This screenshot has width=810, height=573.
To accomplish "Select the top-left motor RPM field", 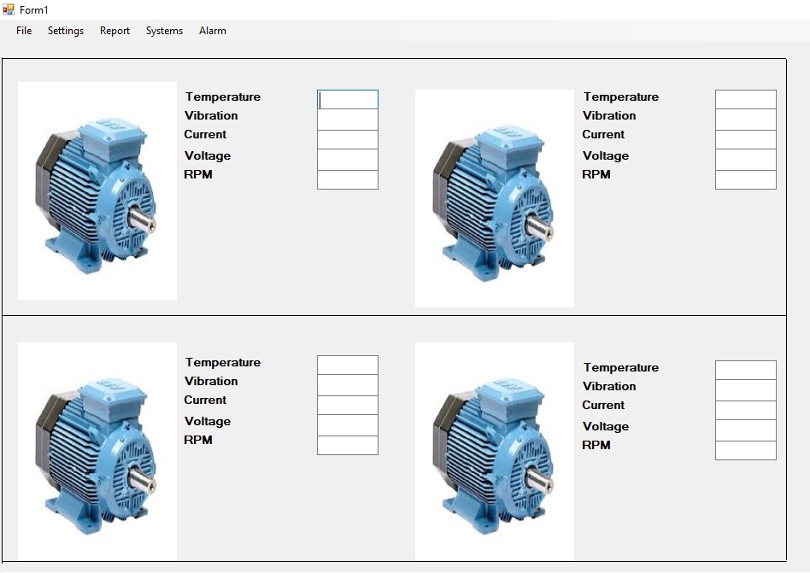I will pyautogui.click(x=348, y=179).
